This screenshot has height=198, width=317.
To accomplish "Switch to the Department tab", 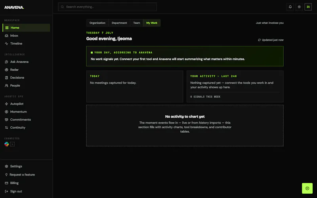I will tap(119, 23).
